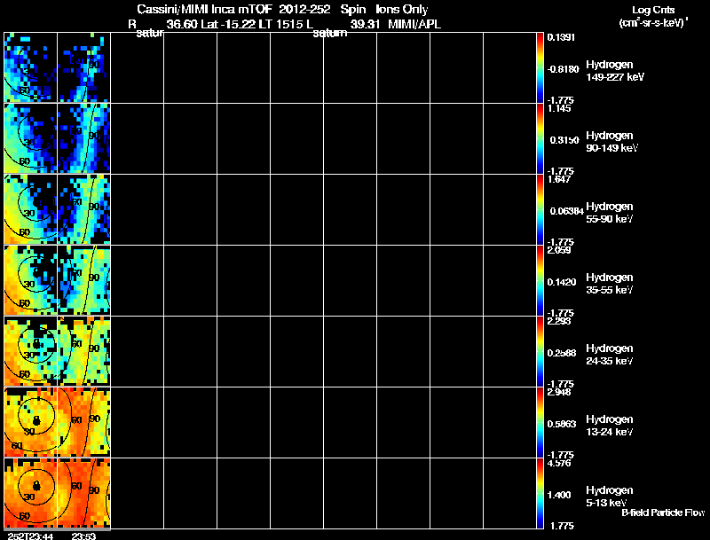Click the color scale bar for 149-227 keV

point(540,67)
